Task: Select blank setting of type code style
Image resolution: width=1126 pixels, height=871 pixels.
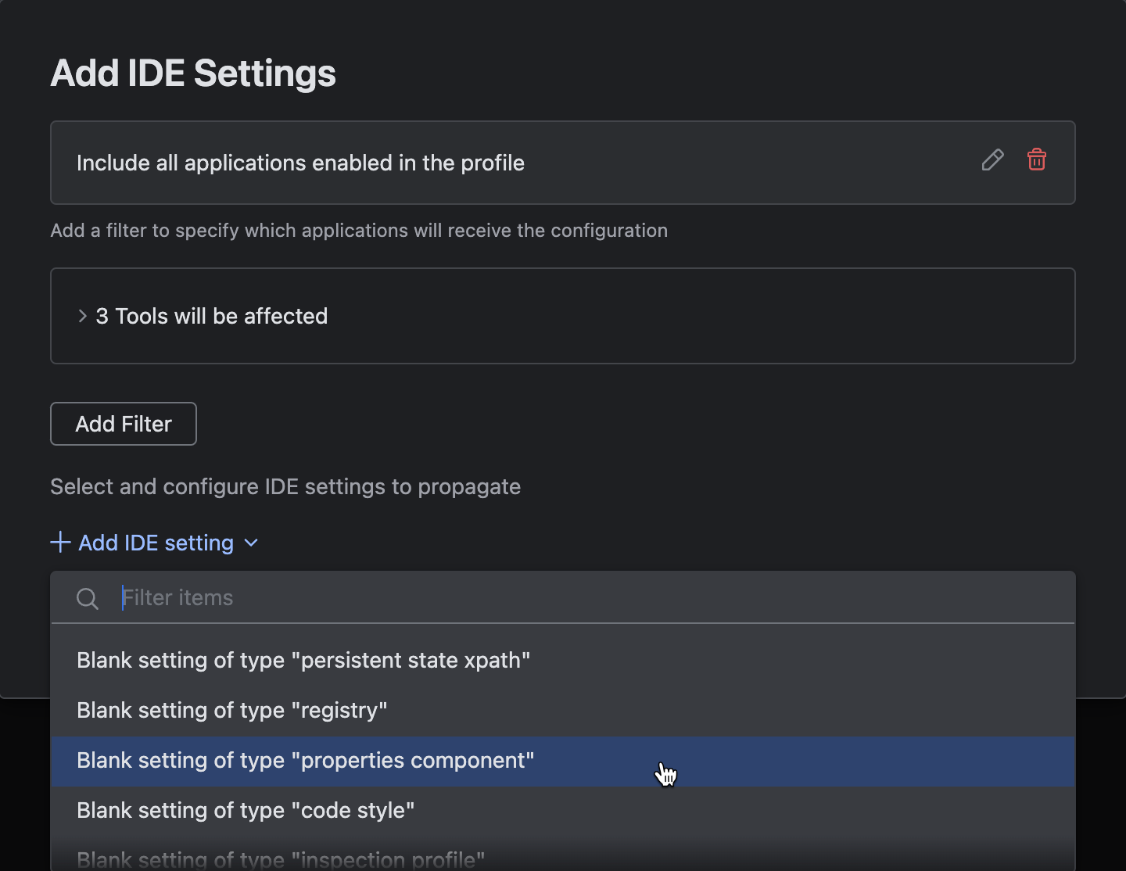Action: click(246, 810)
